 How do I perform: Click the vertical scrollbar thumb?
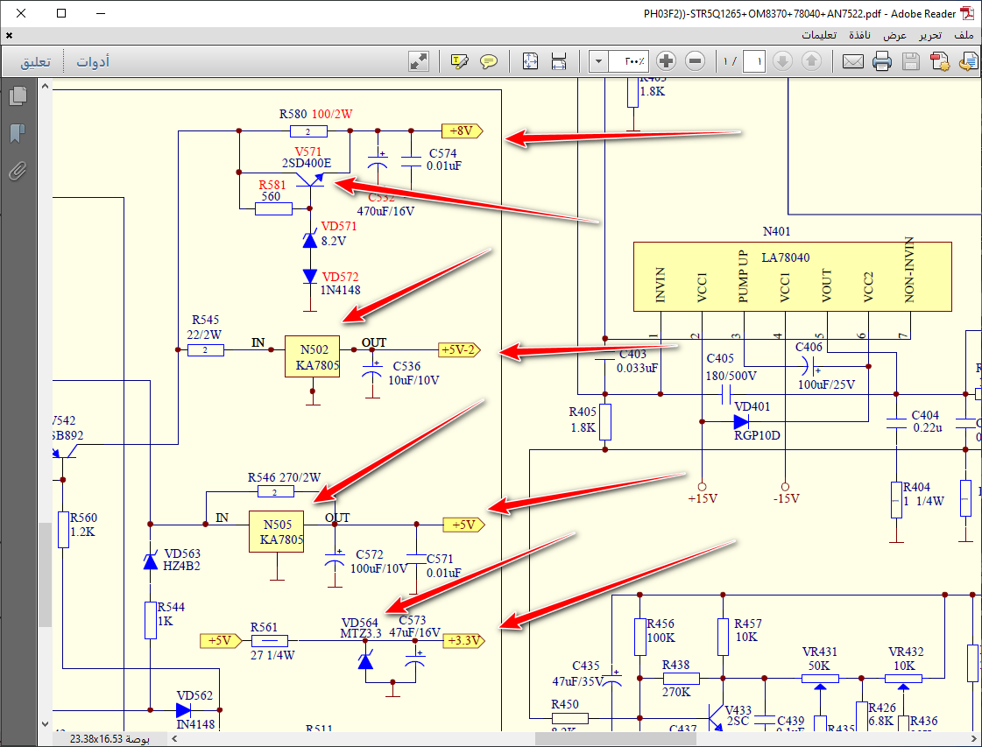[45, 574]
